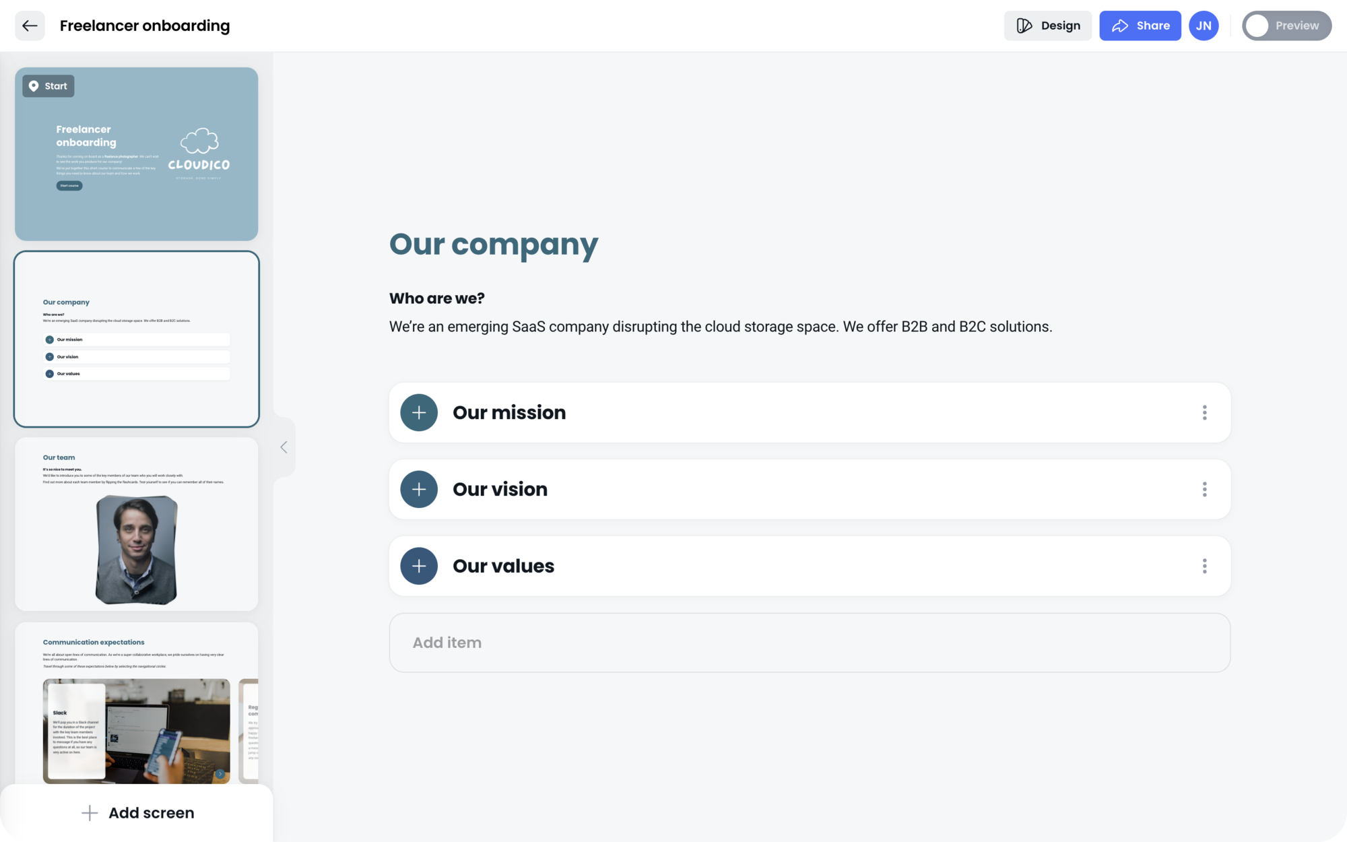Click the Design palette icon
This screenshot has height=842, width=1347.
pyautogui.click(x=1024, y=25)
